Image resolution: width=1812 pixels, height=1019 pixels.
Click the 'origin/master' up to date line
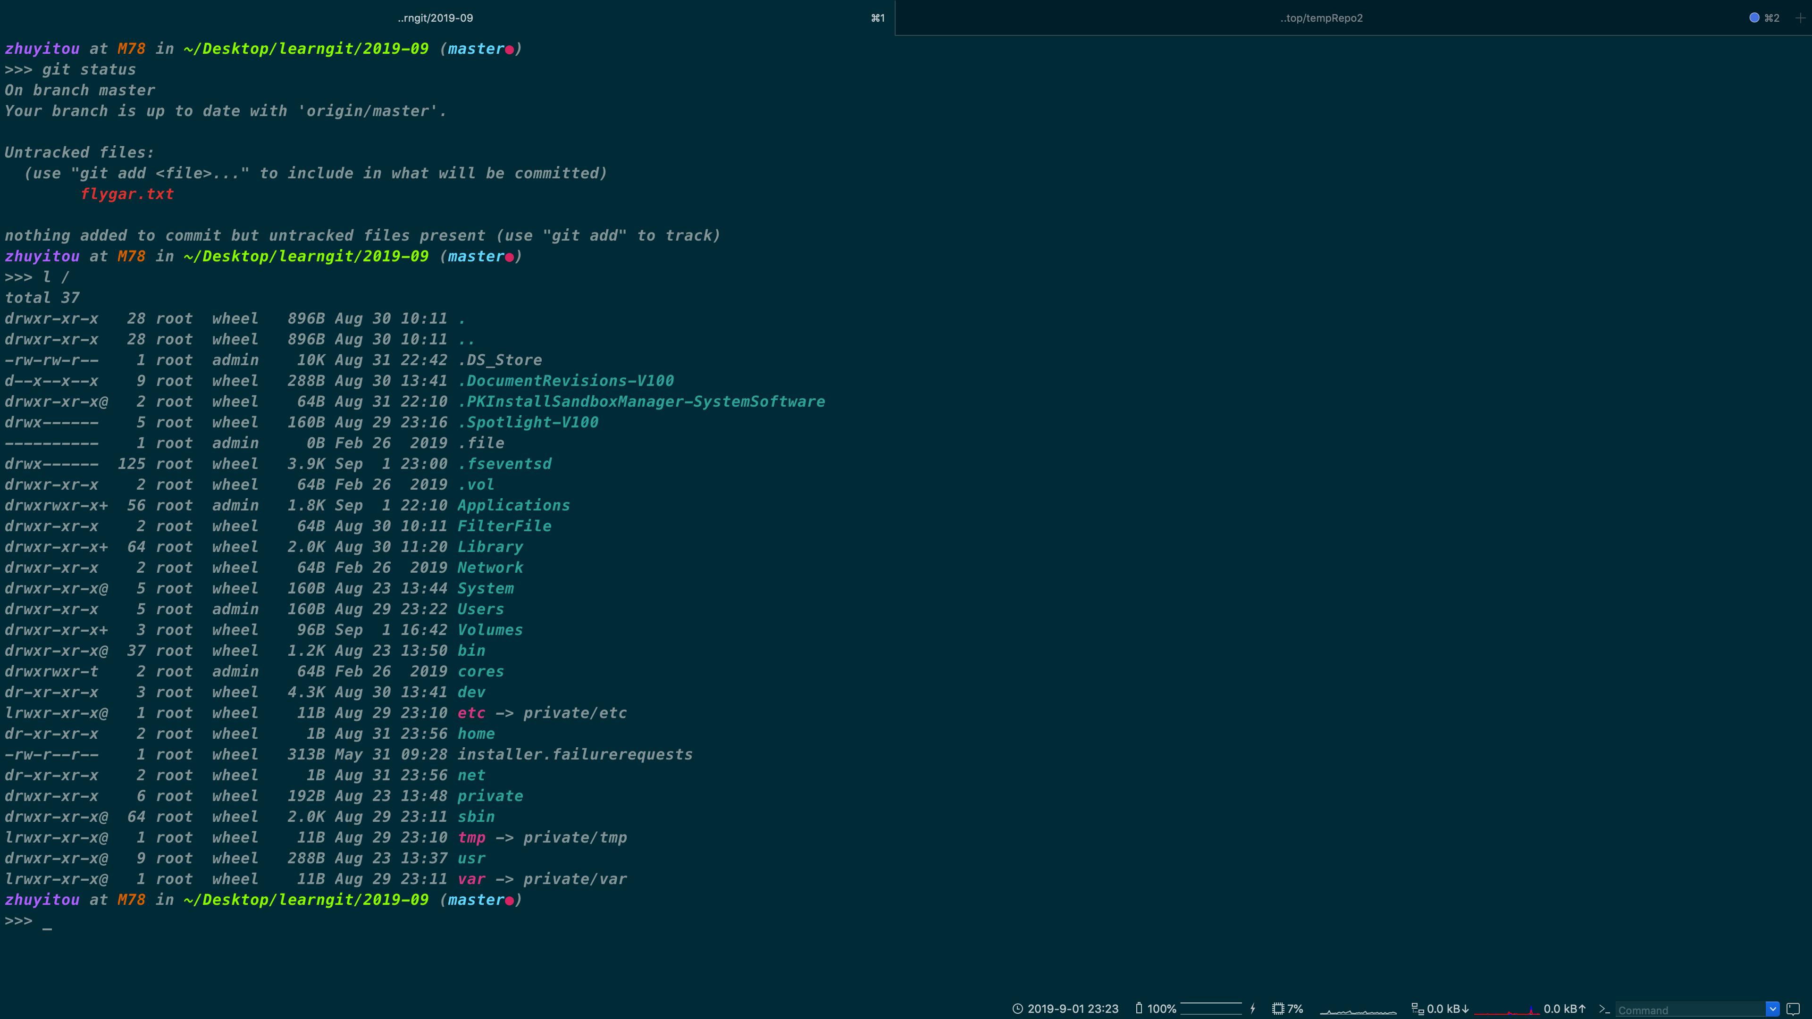point(225,111)
